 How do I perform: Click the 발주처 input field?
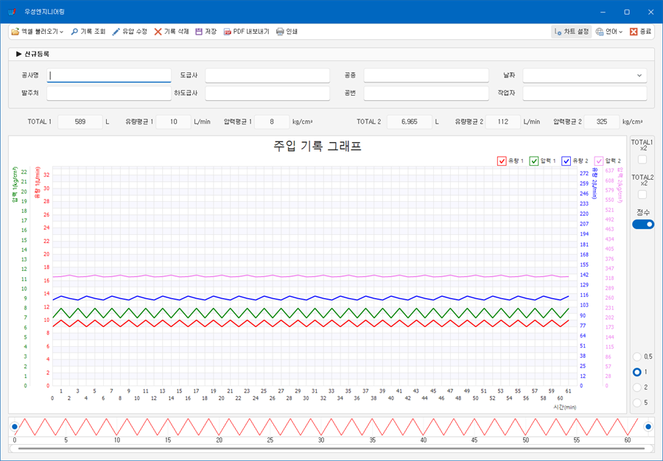[x=109, y=94]
